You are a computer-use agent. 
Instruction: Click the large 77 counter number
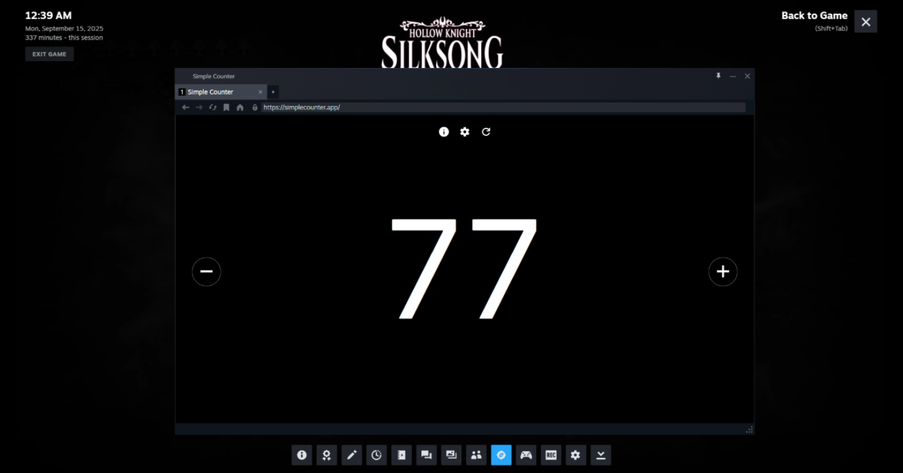(464, 269)
